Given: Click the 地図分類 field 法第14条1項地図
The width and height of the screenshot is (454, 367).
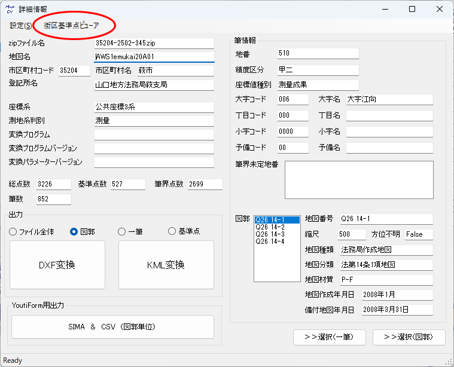Looking at the screenshot, I should 386,265.
